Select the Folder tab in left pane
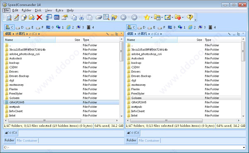The image size is (249, 153). (x=10, y=140)
